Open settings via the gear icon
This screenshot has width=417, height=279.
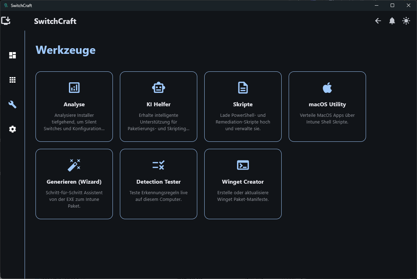(13, 129)
